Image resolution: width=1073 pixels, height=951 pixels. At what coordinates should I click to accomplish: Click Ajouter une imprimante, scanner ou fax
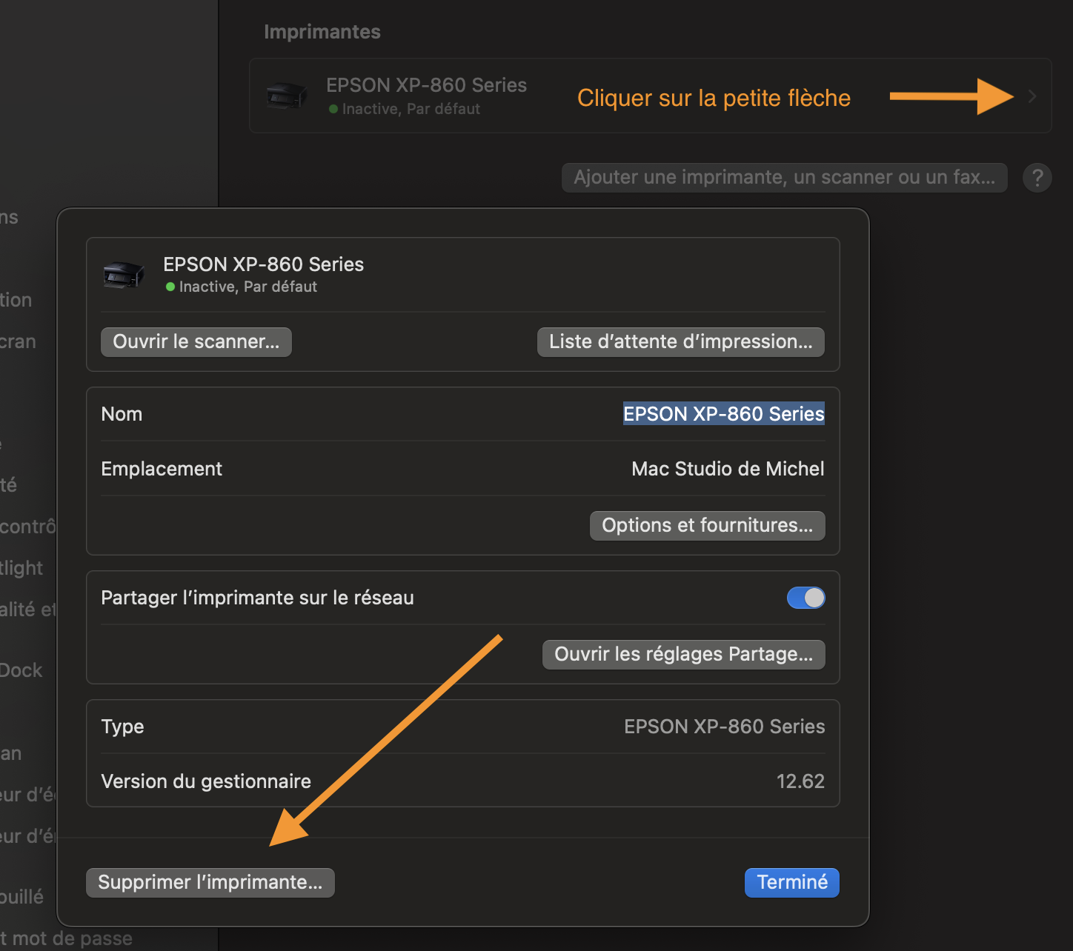coord(784,178)
